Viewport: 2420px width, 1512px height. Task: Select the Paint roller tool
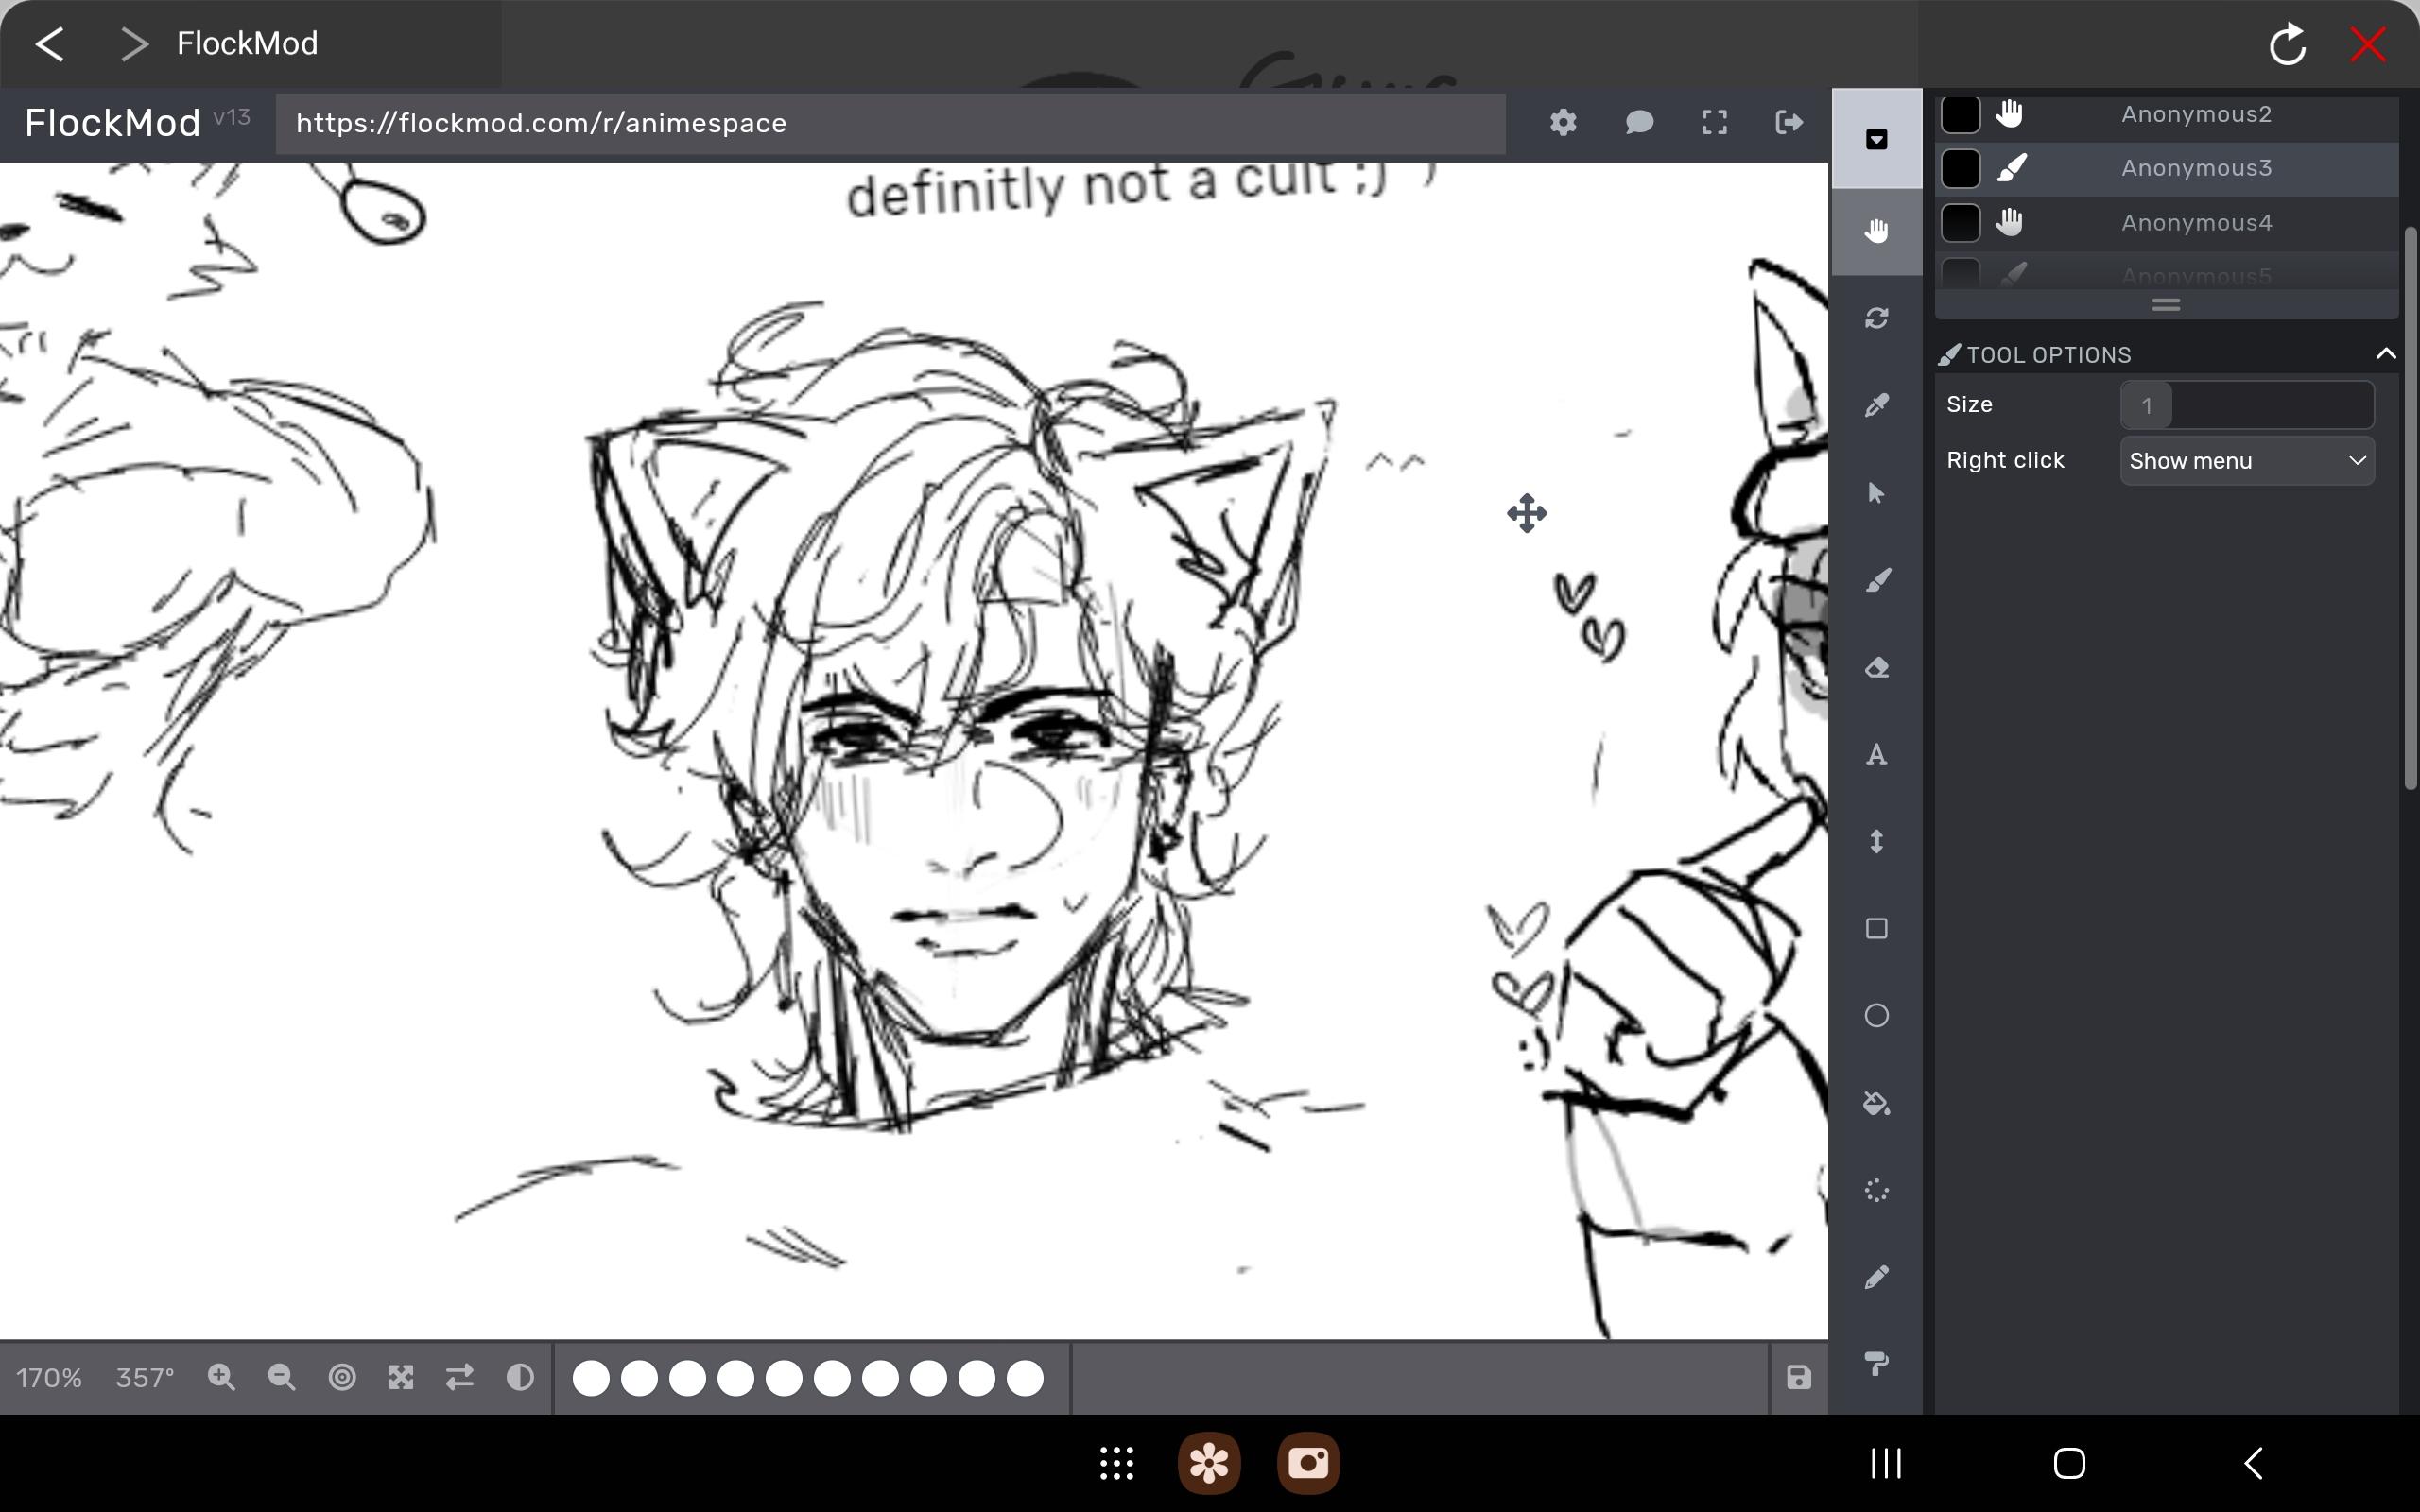pyautogui.click(x=1876, y=1363)
